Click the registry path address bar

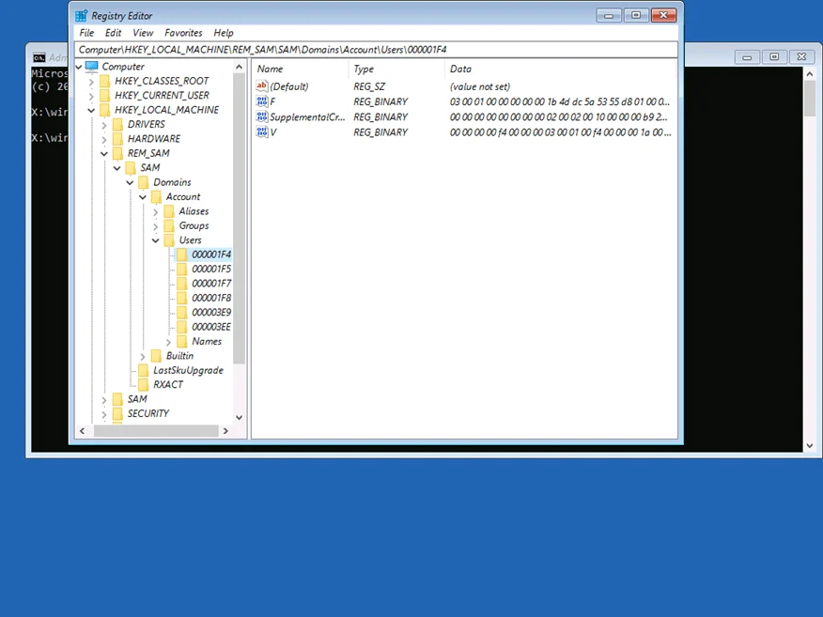tap(376, 50)
